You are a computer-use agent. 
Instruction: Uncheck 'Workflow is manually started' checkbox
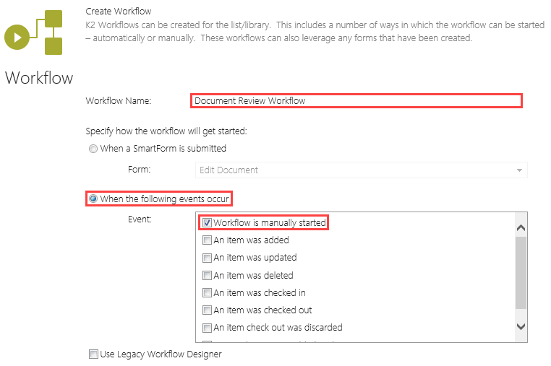click(208, 223)
